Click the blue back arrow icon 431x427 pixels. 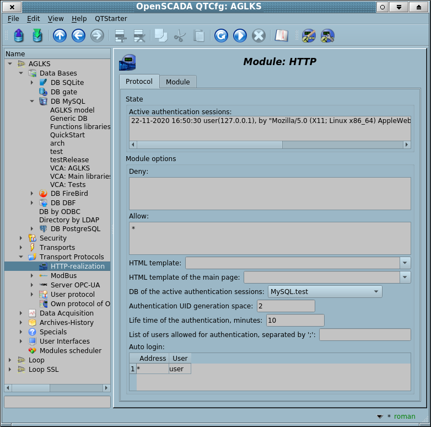coord(78,36)
